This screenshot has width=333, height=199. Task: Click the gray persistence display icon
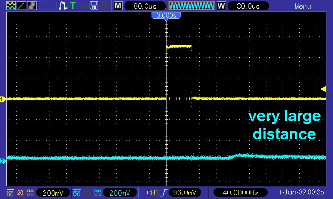click(32, 6)
